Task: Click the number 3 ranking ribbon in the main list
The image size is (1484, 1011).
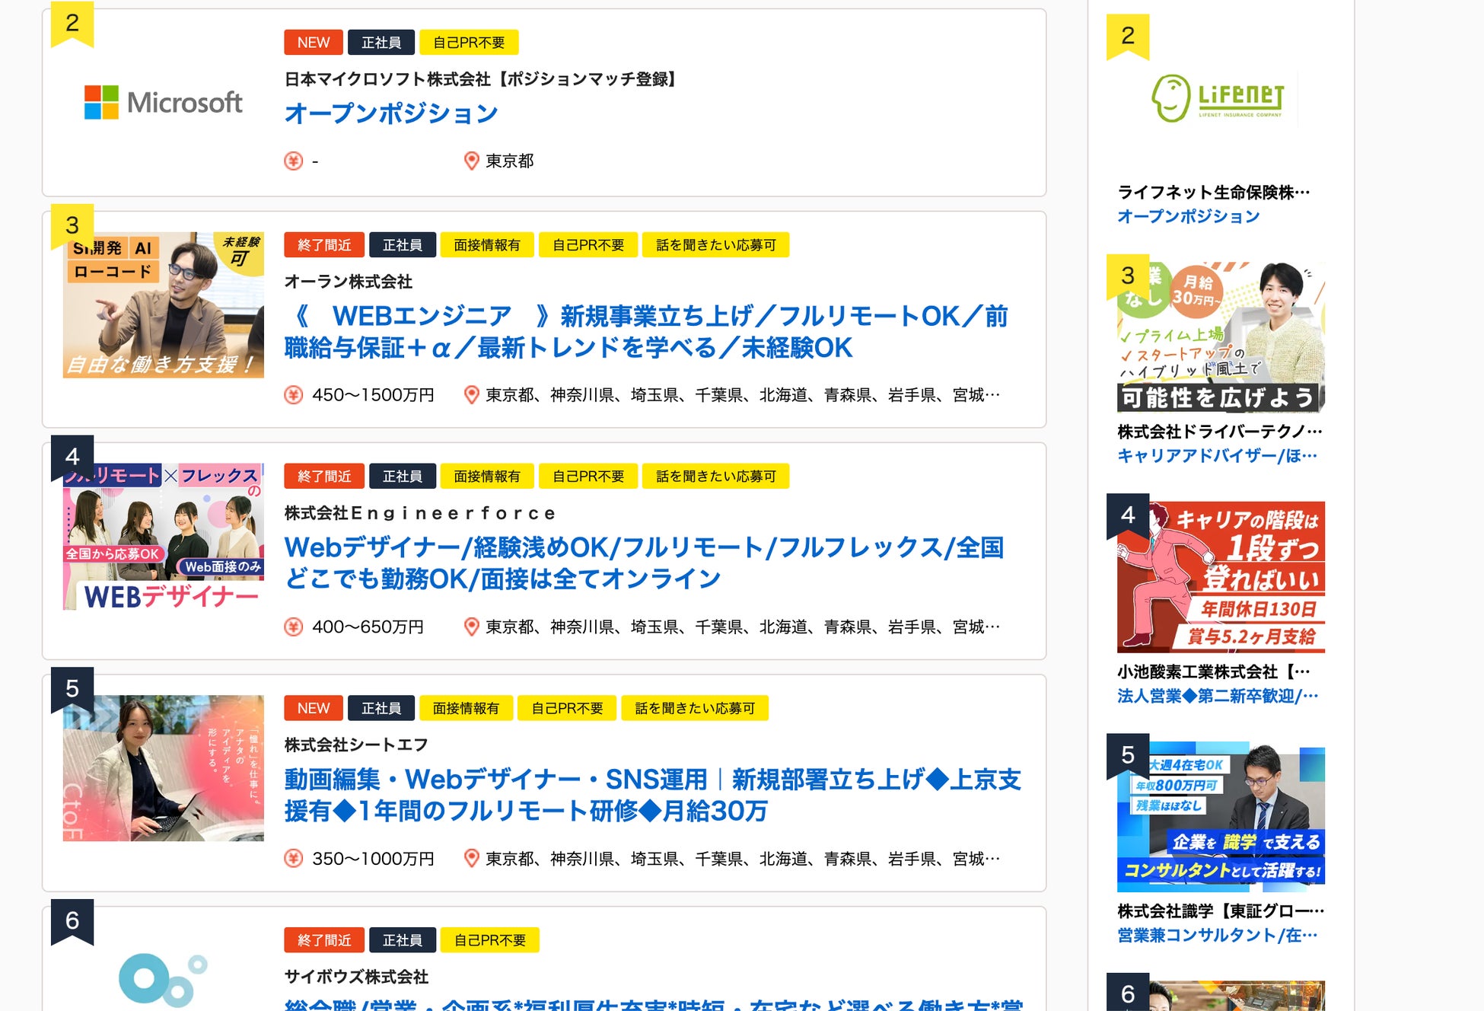Action: tap(72, 225)
